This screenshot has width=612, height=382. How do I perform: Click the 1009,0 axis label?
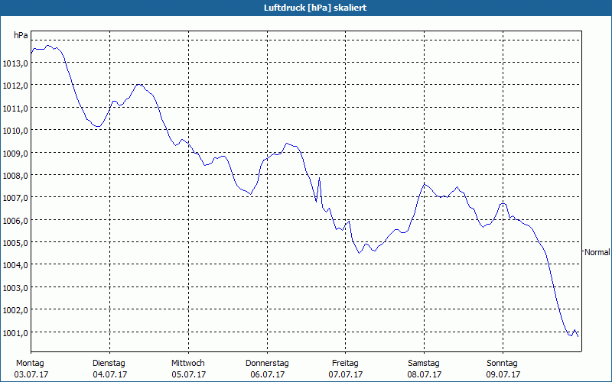(x=15, y=154)
